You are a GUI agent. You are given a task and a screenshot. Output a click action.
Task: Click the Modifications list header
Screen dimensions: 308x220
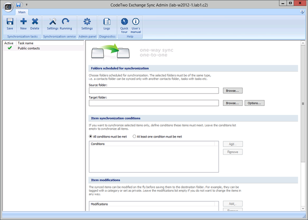pos(152,204)
